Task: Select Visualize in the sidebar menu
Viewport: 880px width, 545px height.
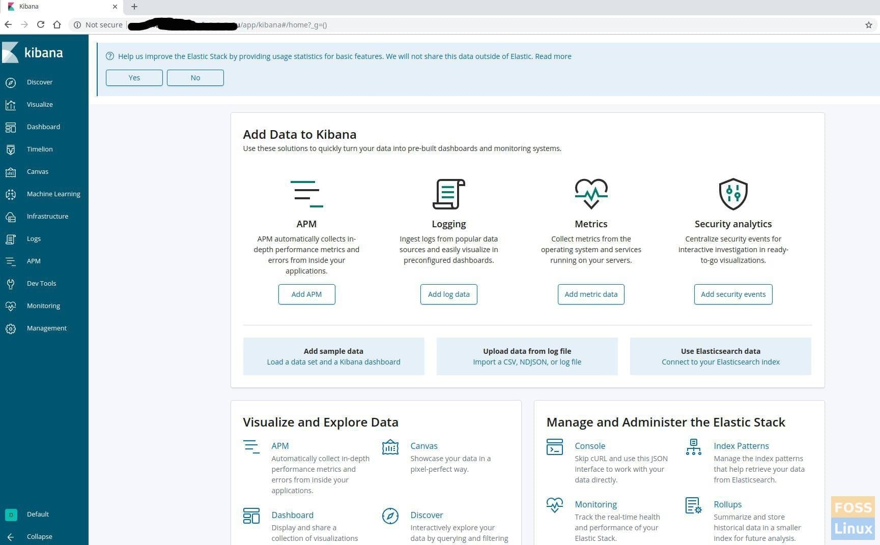Action: (x=40, y=105)
